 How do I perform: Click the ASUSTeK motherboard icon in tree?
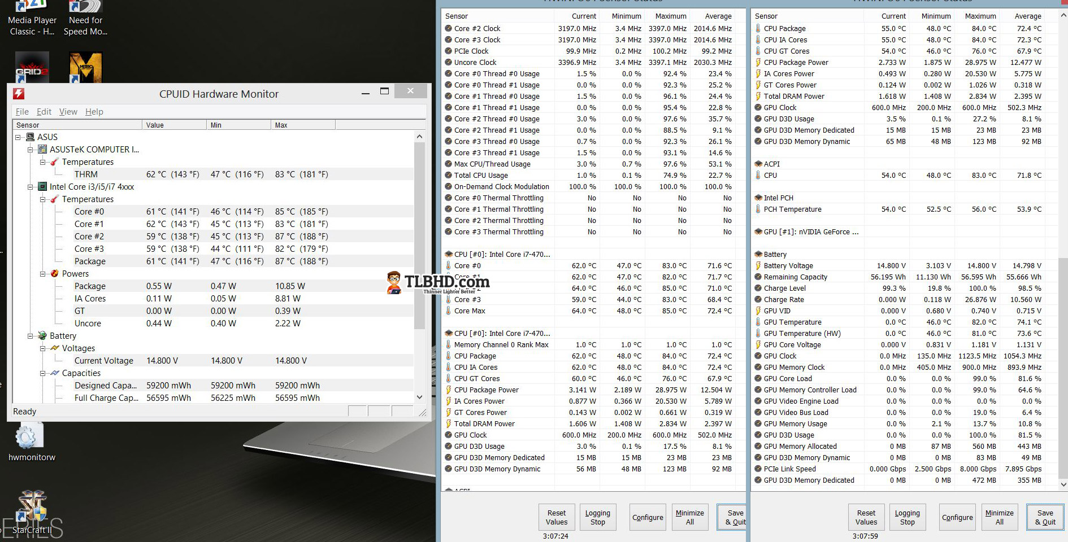pyautogui.click(x=42, y=150)
